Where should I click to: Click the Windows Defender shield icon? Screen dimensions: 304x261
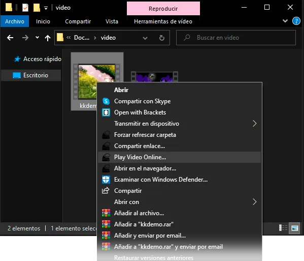[x=106, y=180]
